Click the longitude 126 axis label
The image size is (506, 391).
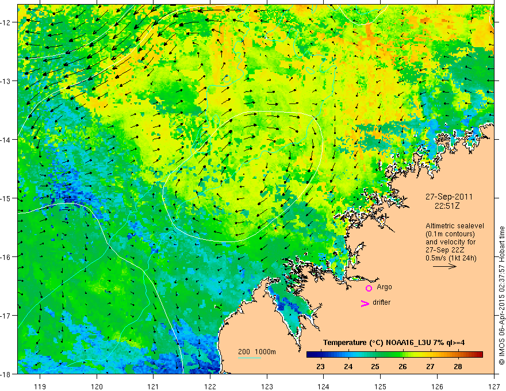(x=437, y=386)
